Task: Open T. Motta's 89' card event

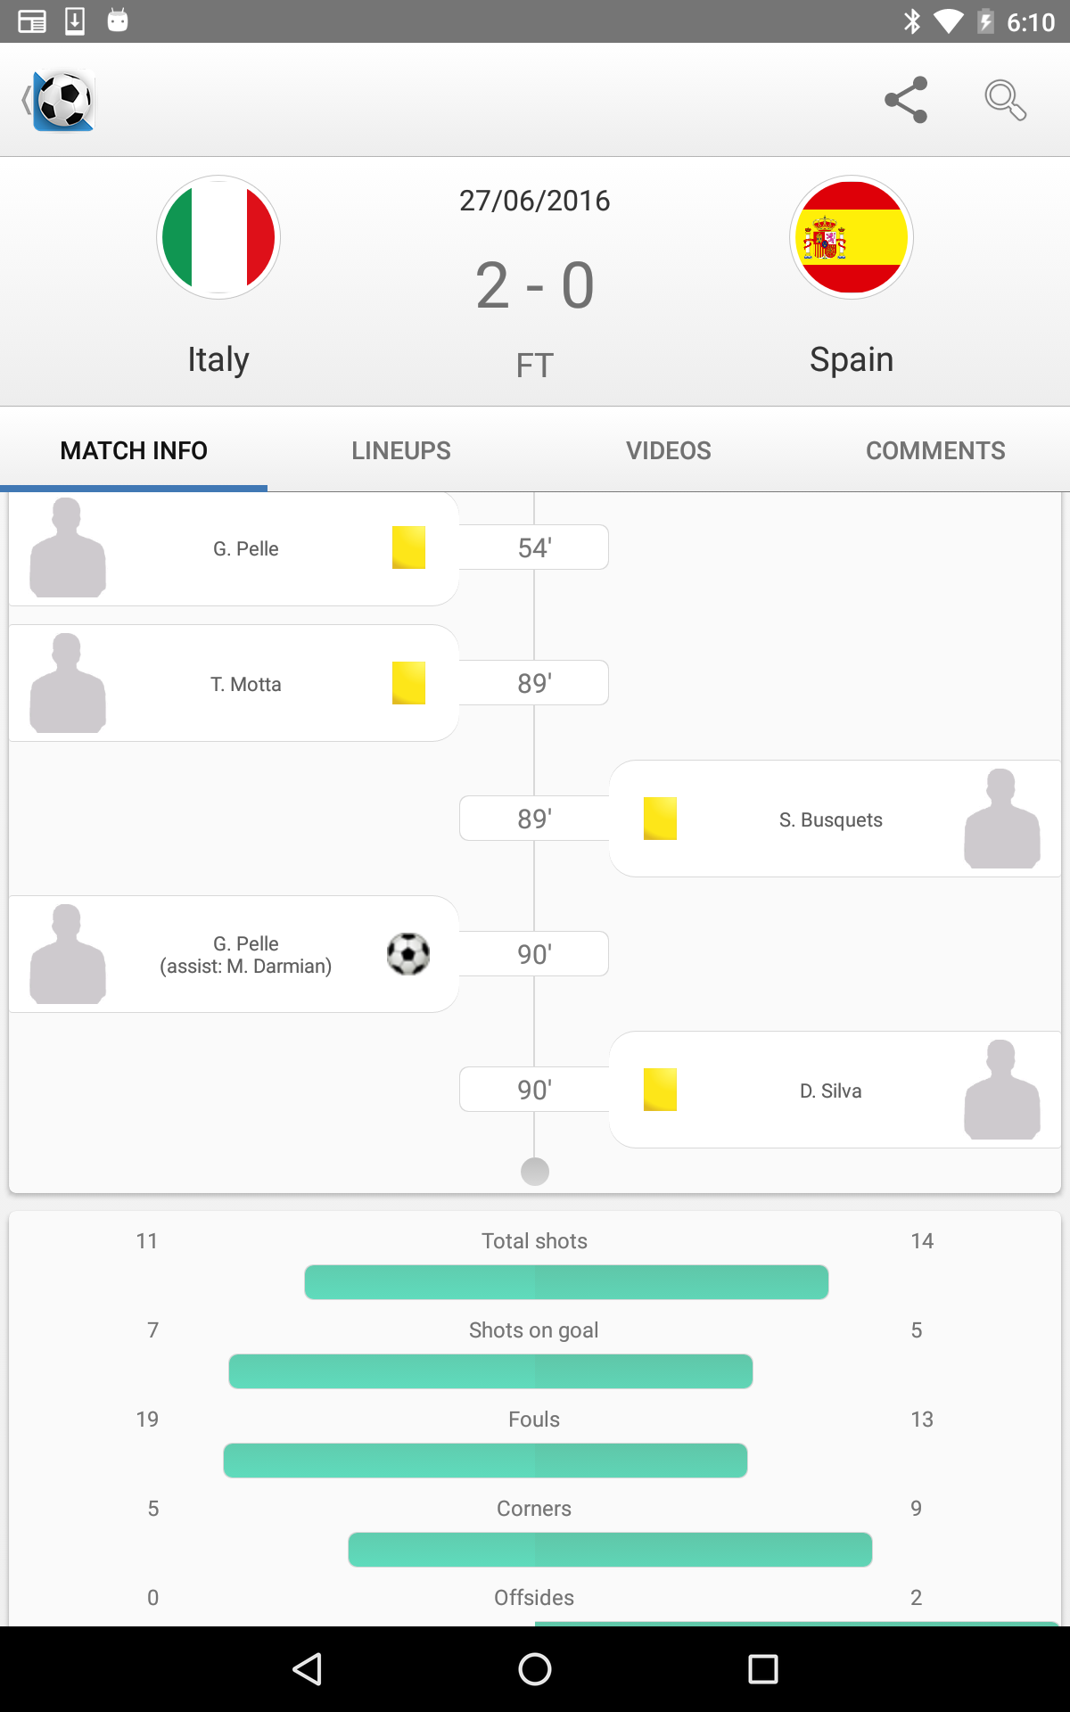Action: pyautogui.click(x=234, y=683)
